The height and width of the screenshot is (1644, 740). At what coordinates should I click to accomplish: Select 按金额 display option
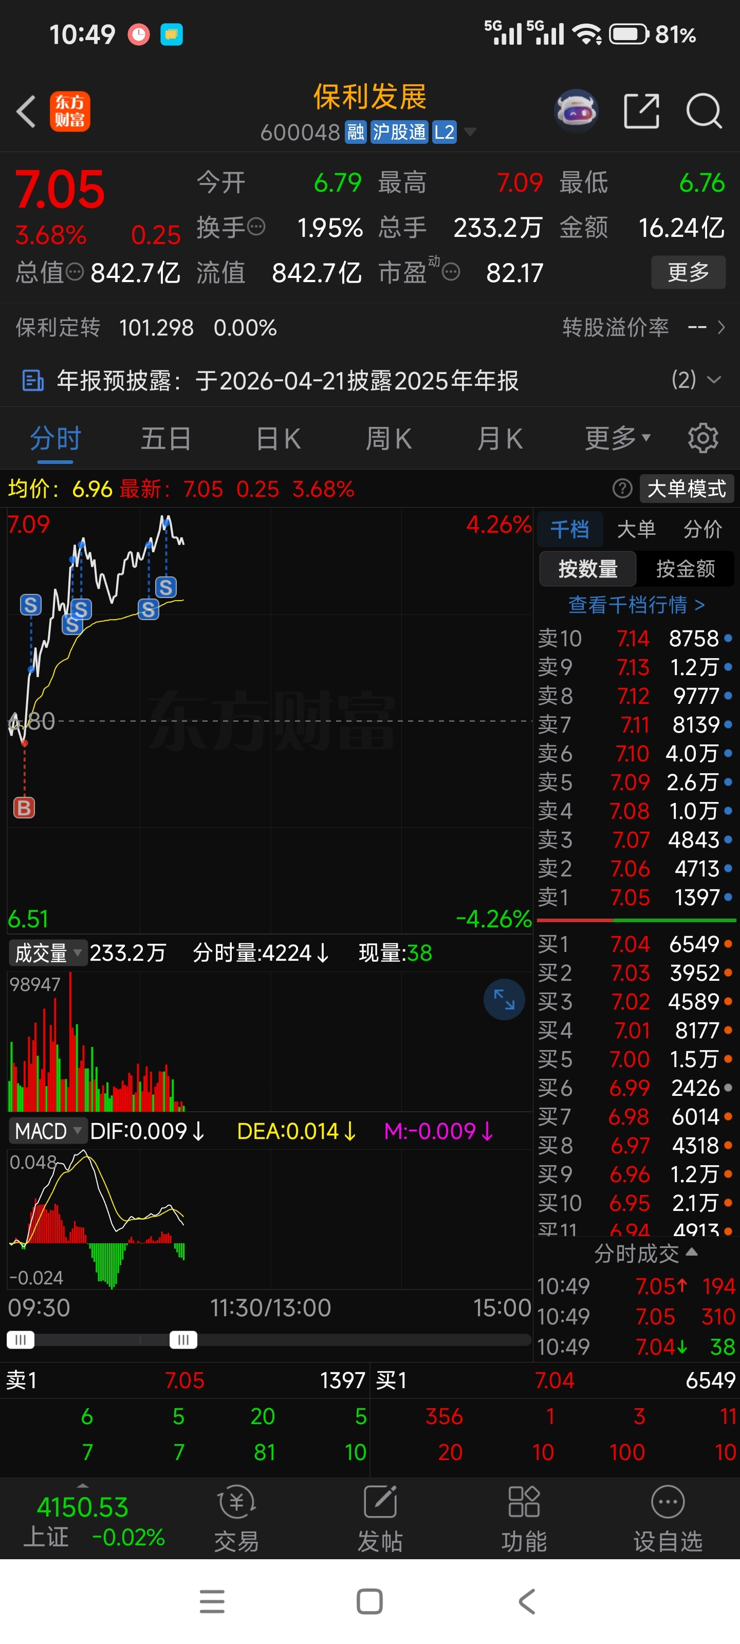[685, 569]
